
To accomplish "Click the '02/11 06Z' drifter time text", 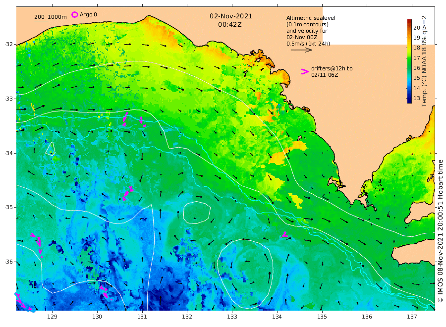I will (325, 75).
